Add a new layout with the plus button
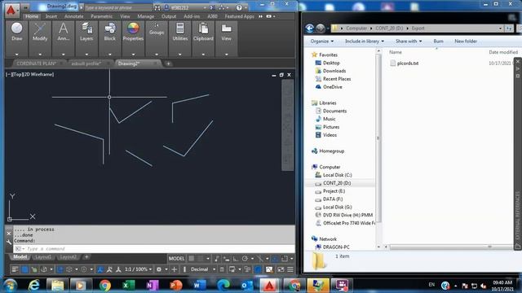Viewport: 522px width, 293px height. [x=86, y=257]
